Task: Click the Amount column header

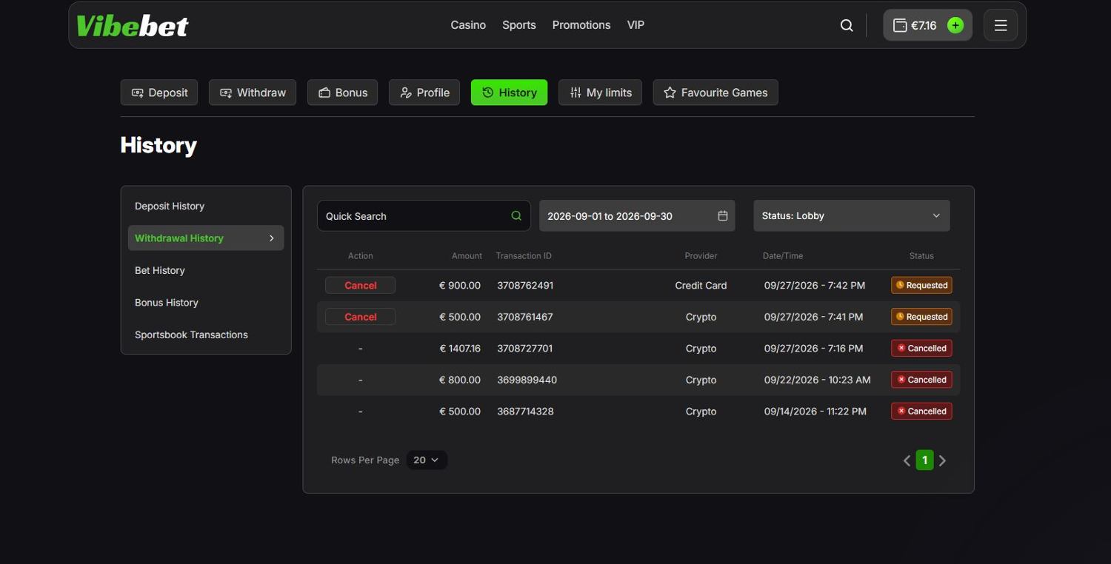Action: pyautogui.click(x=467, y=256)
